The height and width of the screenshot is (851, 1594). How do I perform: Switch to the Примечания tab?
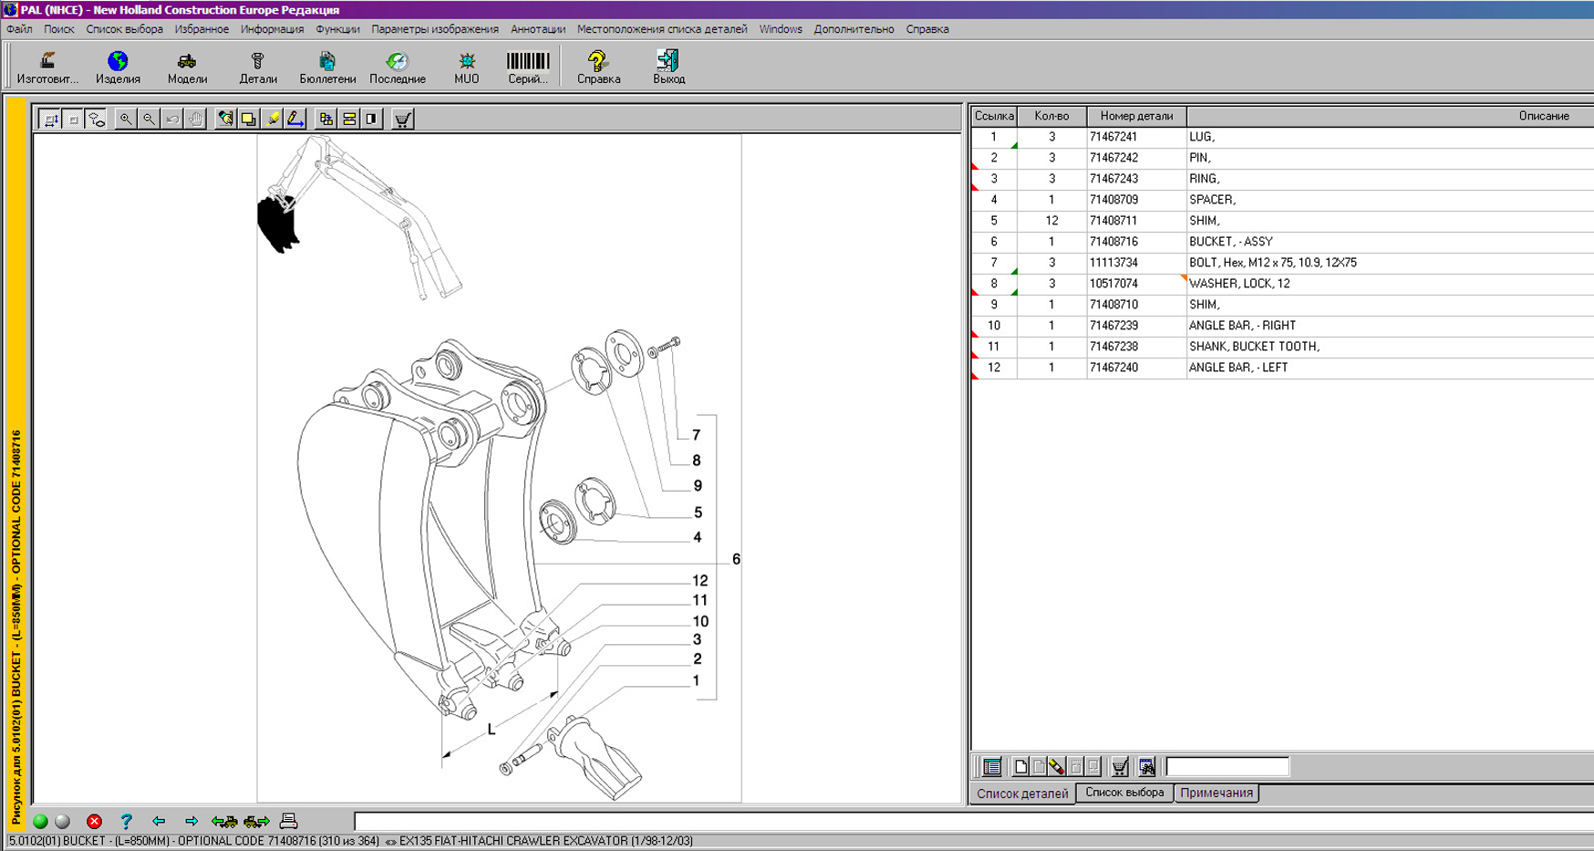pos(1216,793)
